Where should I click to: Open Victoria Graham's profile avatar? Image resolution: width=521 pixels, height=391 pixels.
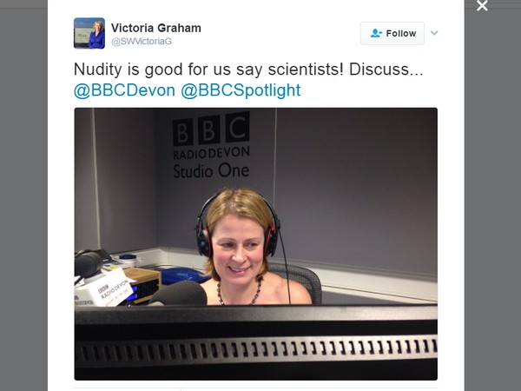click(x=89, y=33)
